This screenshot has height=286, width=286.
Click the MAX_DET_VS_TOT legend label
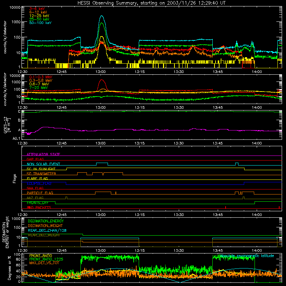(x=44, y=263)
